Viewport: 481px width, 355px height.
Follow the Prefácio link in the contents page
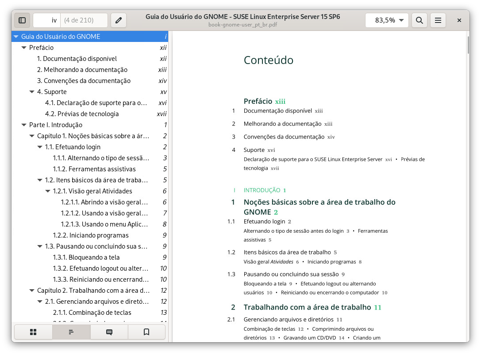point(265,101)
